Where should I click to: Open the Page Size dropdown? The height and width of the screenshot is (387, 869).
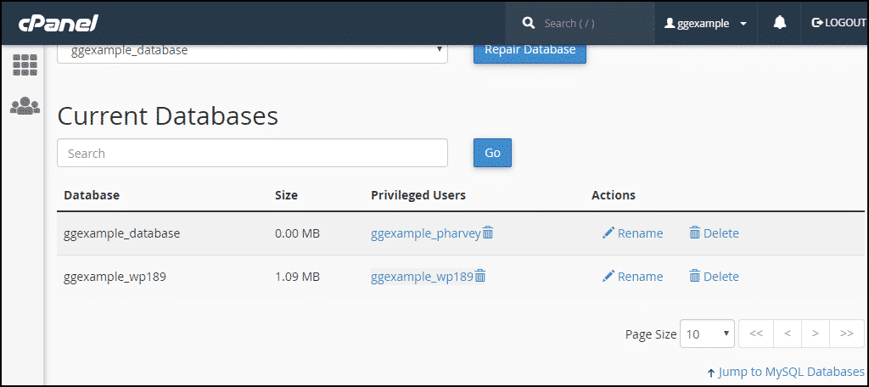click(x=708, y=334)
